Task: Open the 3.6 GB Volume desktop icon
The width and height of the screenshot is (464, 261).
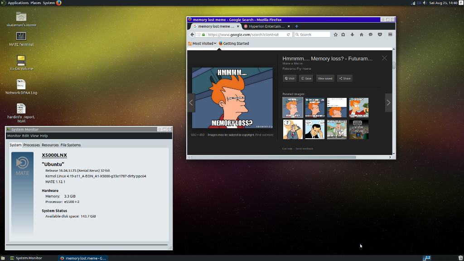Action: [21, 63]
